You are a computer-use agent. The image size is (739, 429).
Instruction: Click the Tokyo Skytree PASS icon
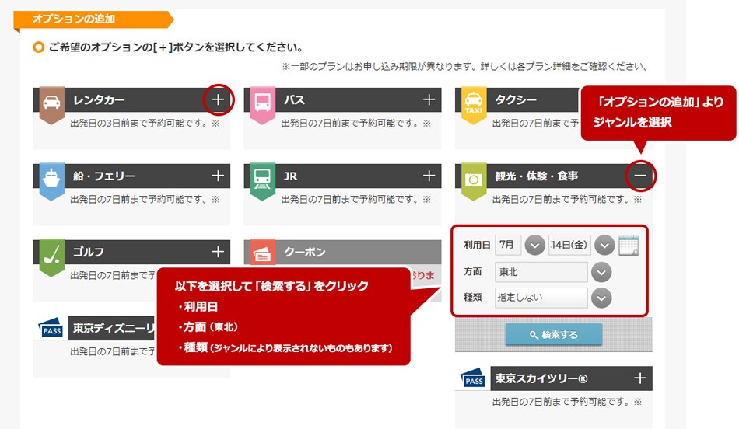(x=474, y=379)
